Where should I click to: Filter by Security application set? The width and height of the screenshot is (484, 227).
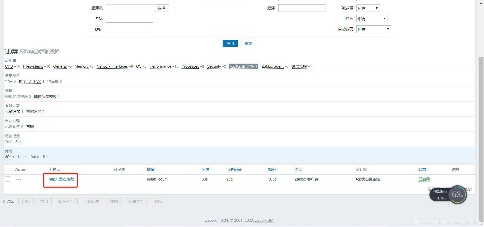click(x=214, y=66)
